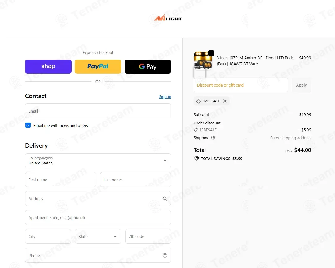Select the PayPal express checkout option
This screenshot has width=335, height=268.
pyautogui.click(x=98, y=66)
